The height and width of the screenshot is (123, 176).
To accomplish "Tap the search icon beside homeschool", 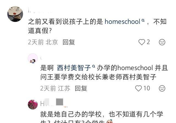I will (x=143, y=20).
